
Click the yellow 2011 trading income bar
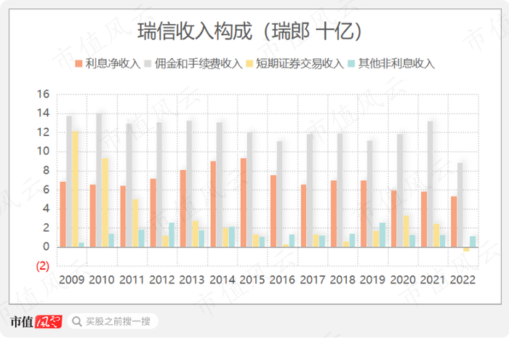point(135,223)
